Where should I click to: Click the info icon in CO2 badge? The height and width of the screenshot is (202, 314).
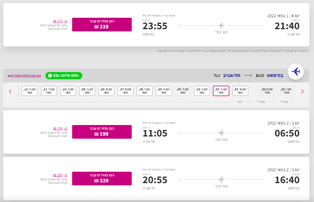(50, 76)
